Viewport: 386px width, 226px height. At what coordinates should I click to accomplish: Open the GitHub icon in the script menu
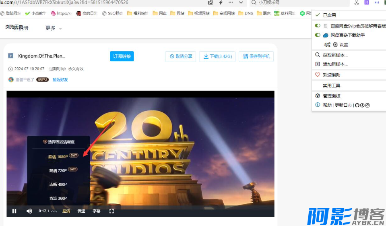[357, 105]
